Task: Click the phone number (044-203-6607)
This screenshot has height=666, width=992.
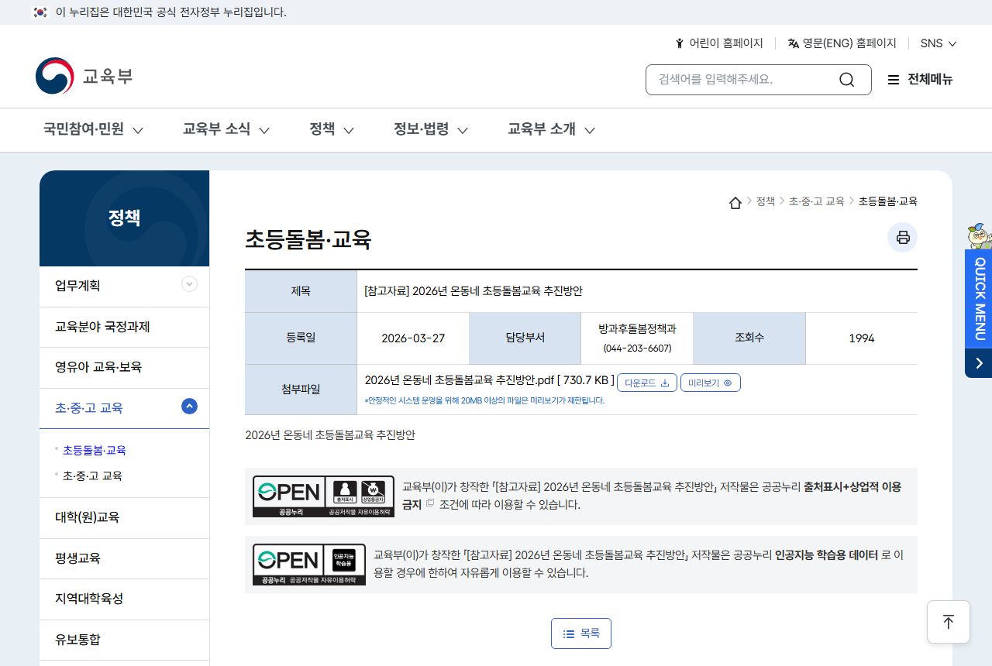Action: pos(637,348)
